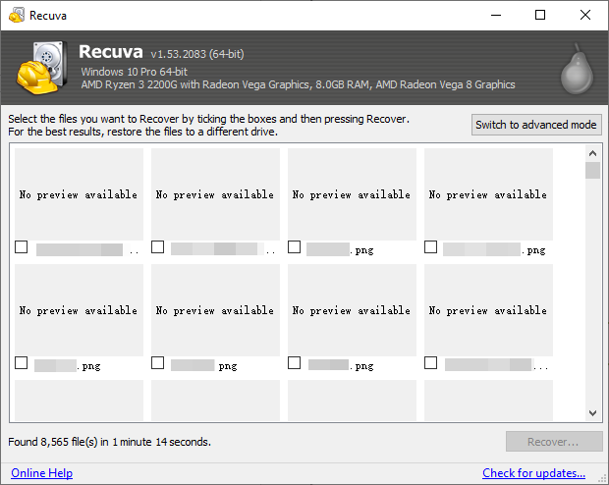Click the scrollbar down arrow
This screenshot has width=609, height=485.
point(592,413)
